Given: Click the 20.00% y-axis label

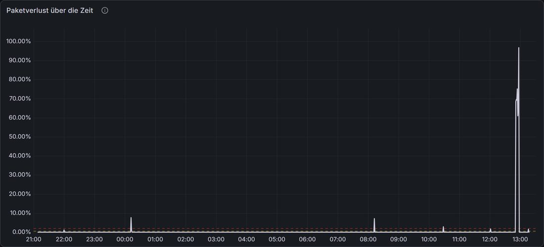Looking at the screenshot, I should (x=20, y=194).
